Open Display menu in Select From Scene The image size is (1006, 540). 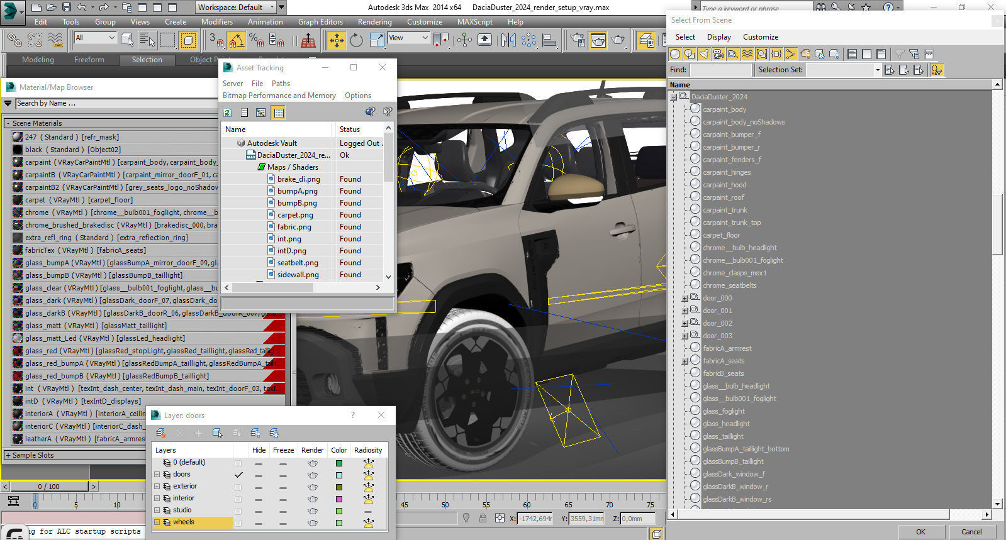[719, 37]
